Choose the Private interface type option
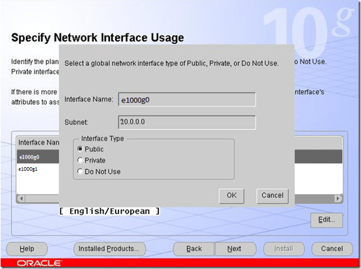 [80, 160]
